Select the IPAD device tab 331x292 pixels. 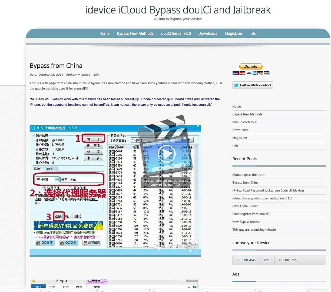267,260
